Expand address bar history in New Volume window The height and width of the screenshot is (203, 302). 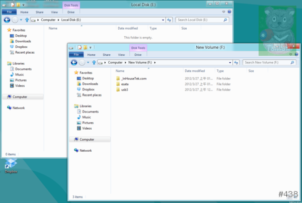pyautogui.click(x=230, y=62)
